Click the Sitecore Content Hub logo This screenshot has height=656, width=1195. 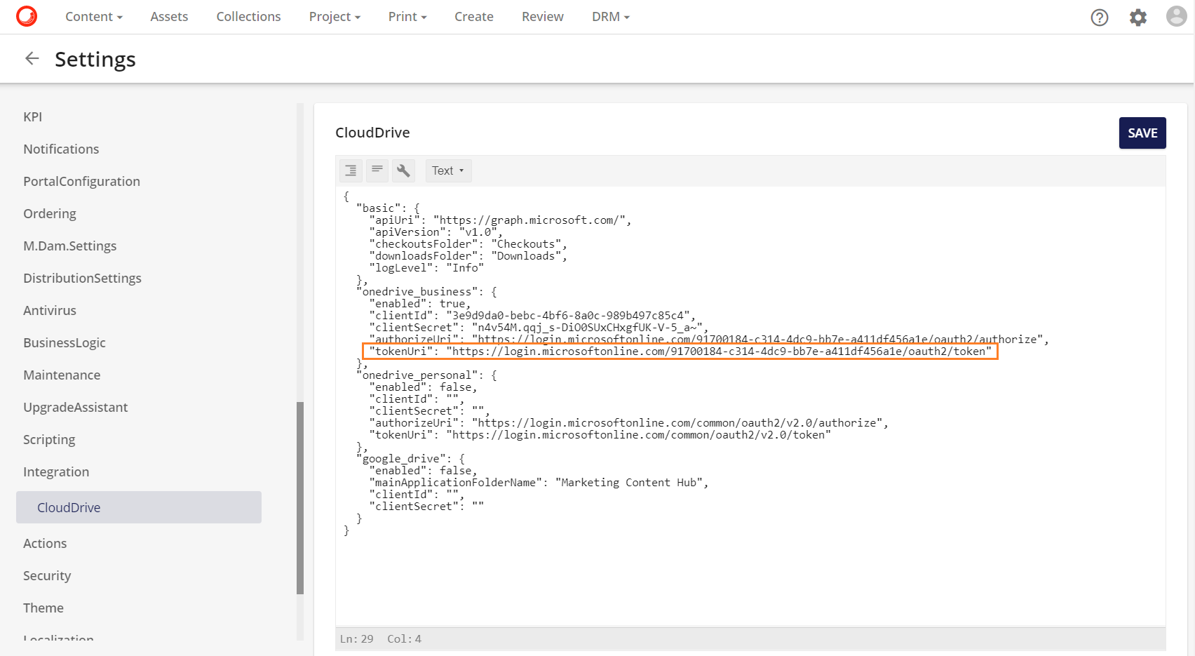click(27, 16)
